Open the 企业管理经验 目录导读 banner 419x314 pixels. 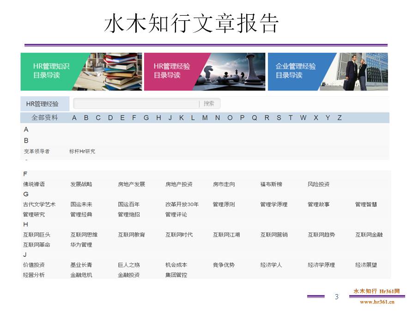tap(328, 72)
